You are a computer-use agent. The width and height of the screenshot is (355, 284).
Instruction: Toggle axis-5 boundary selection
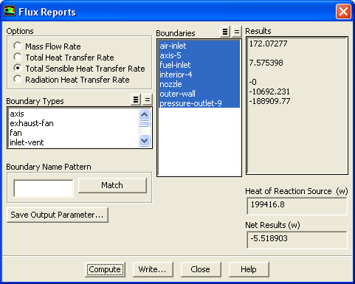click(199, 55)
